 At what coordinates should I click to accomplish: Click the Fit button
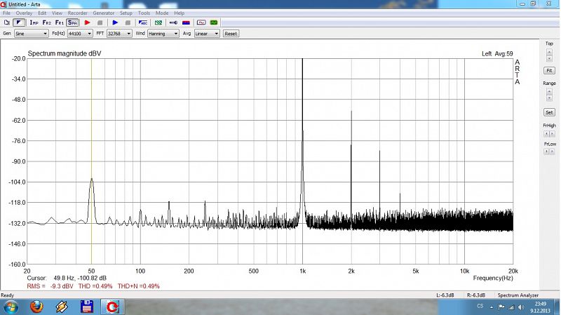pyautogui.click(x=549, y=71)
